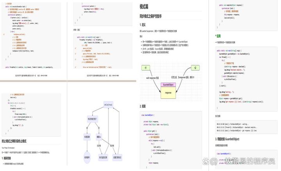
Task: Click the "wait response" arrow label
Action: click(x=153, y=78)
